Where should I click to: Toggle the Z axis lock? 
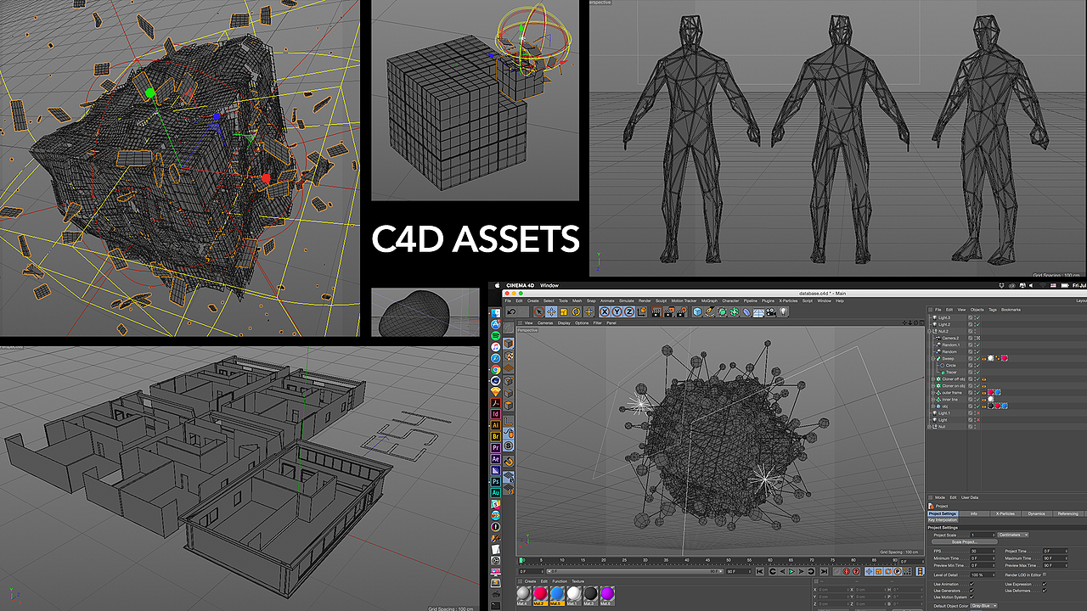pyautogui.click(x=629, y=311)
